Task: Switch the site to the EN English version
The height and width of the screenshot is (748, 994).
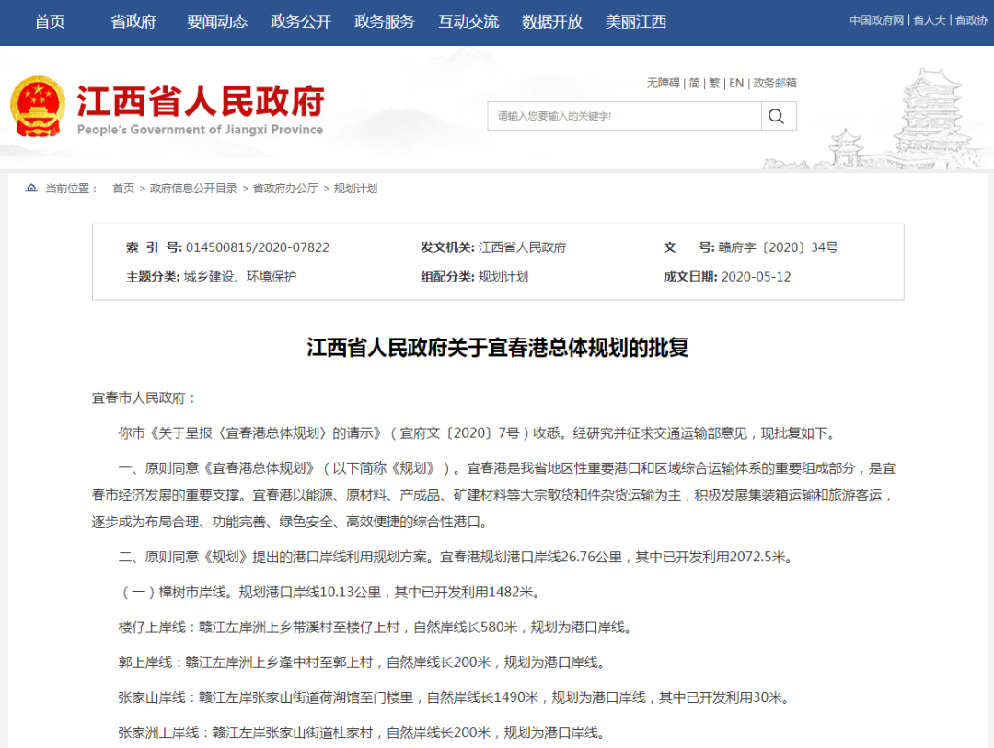Action: tap(735, 83)
